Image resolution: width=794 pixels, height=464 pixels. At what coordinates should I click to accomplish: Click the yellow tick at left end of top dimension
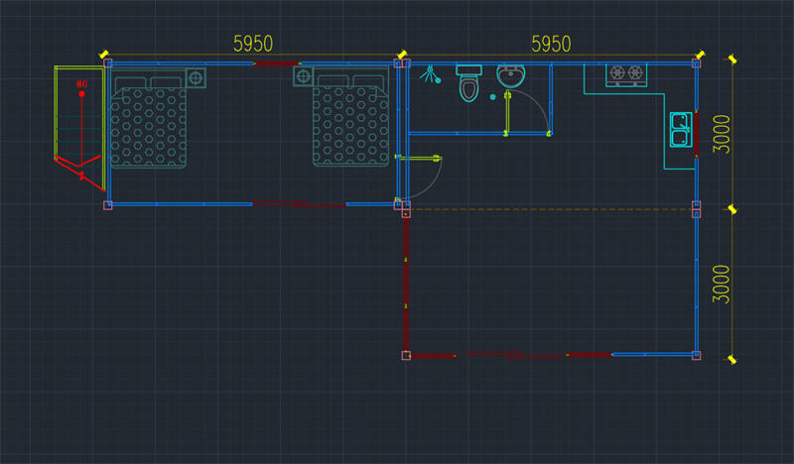point(104,54)
